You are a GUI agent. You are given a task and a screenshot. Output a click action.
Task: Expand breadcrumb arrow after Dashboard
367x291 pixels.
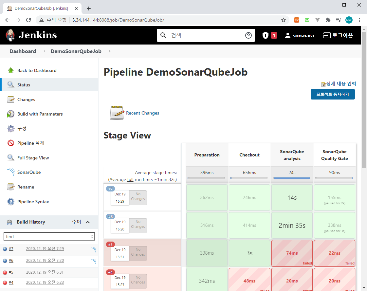(x=44, y=51)
